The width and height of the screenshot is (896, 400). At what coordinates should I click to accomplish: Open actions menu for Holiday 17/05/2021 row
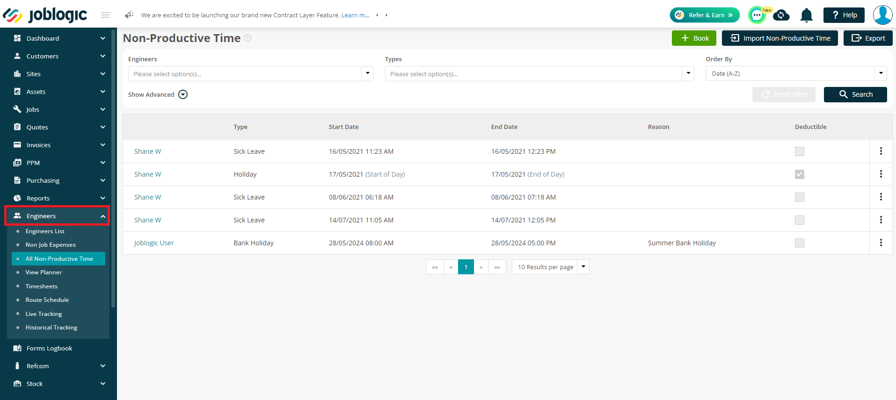[881, 174]
